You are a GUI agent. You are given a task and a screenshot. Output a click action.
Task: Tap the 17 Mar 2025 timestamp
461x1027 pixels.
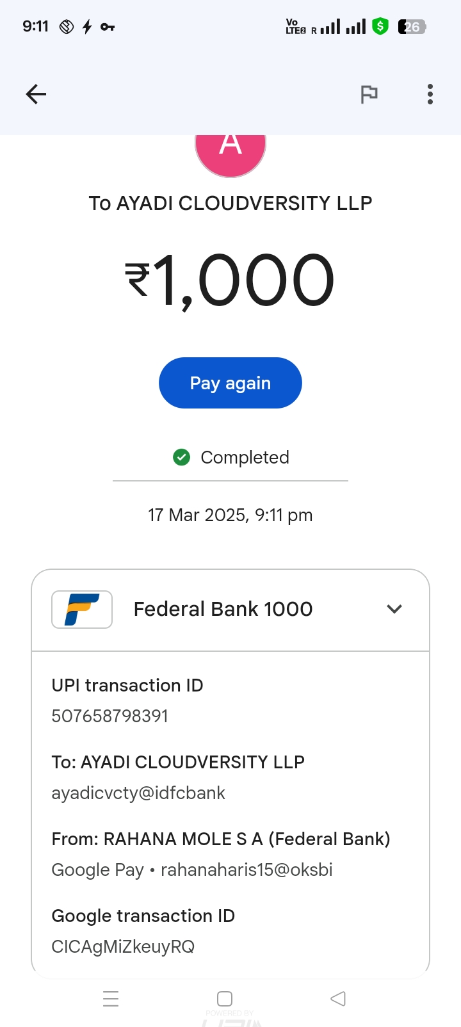230,515
